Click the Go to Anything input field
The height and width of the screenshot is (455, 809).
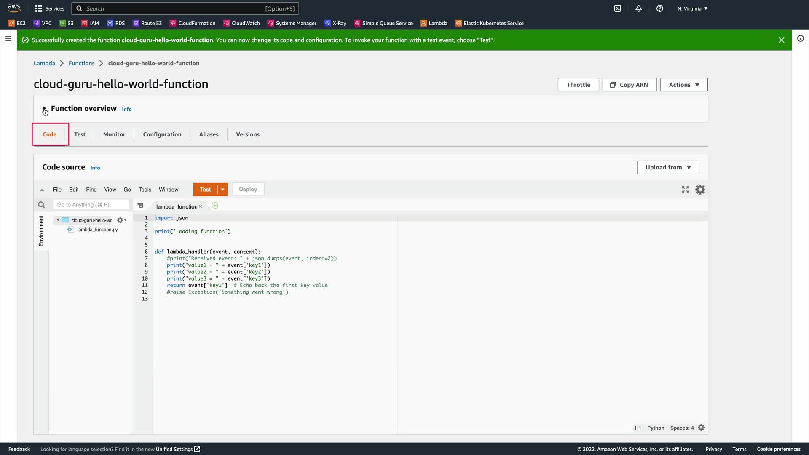click(91, 205)
